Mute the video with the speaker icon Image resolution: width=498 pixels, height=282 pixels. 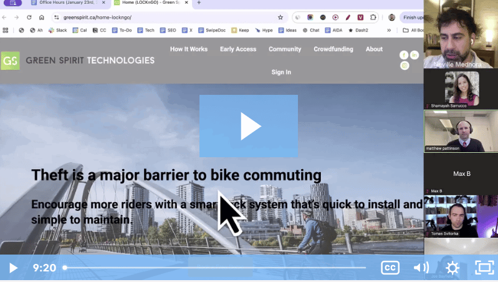(421, 268)
